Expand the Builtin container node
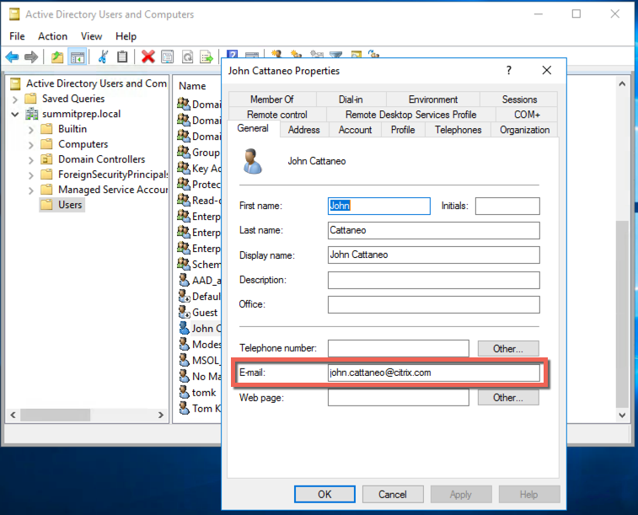Image resolution: width=638 pixels, height=515 pixels. coord(31,129)
